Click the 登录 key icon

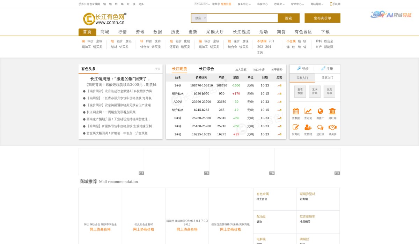pos(299,68)
